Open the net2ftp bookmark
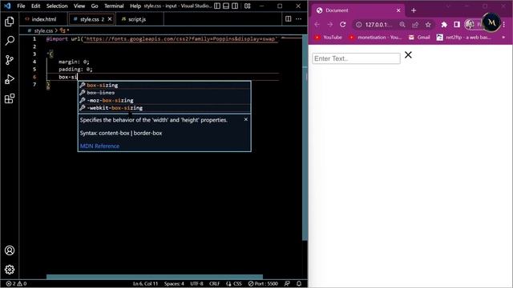513x288 pixels. [464, 38]
